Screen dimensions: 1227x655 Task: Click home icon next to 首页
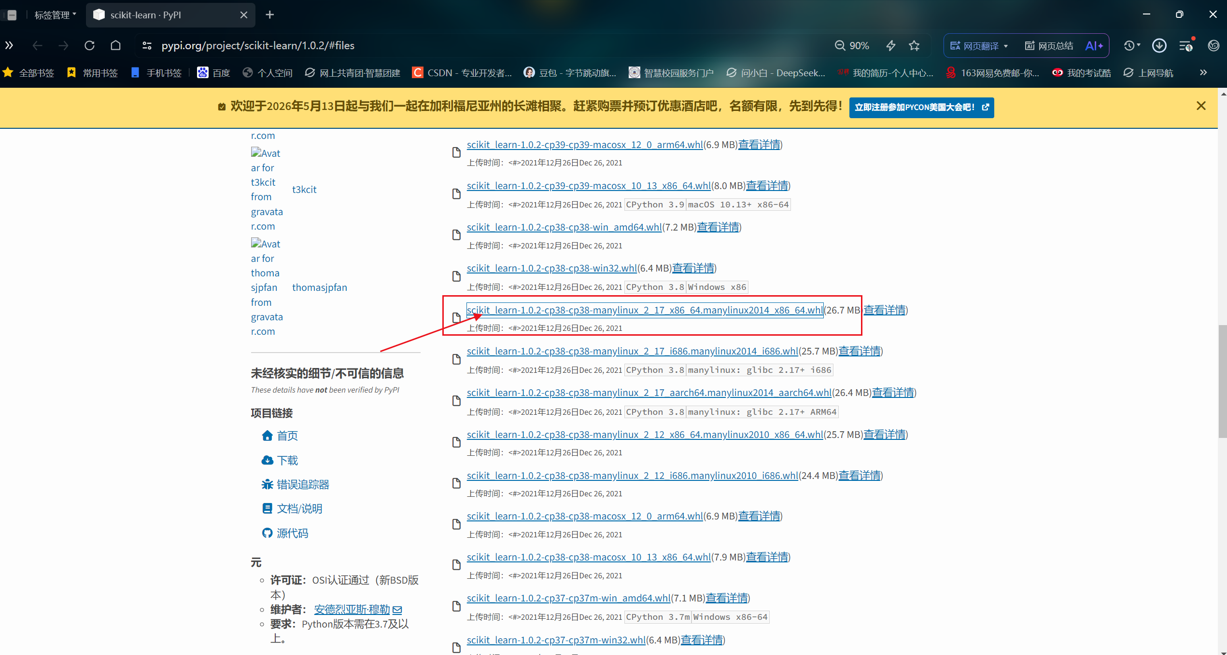[x=267, y=436]
